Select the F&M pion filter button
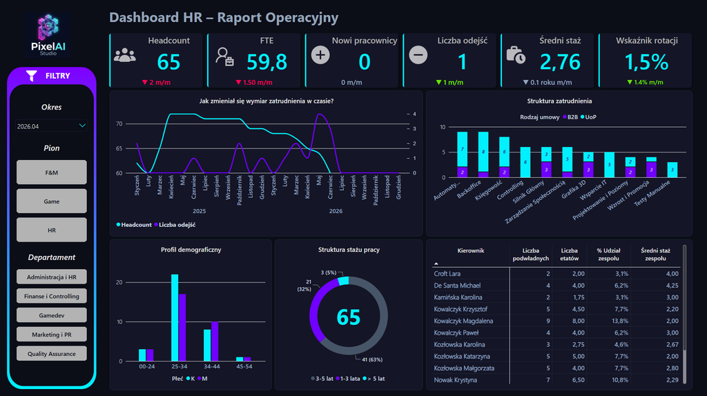 point(51,172)
